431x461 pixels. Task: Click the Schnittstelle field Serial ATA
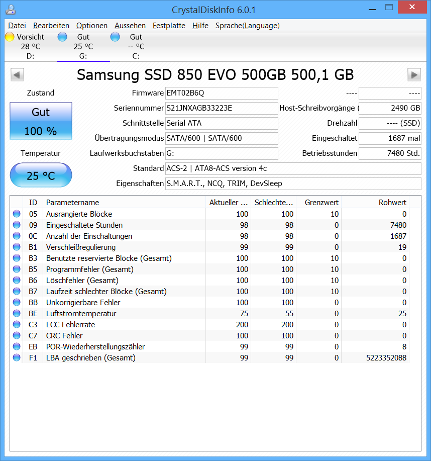(x=222, y=123)
